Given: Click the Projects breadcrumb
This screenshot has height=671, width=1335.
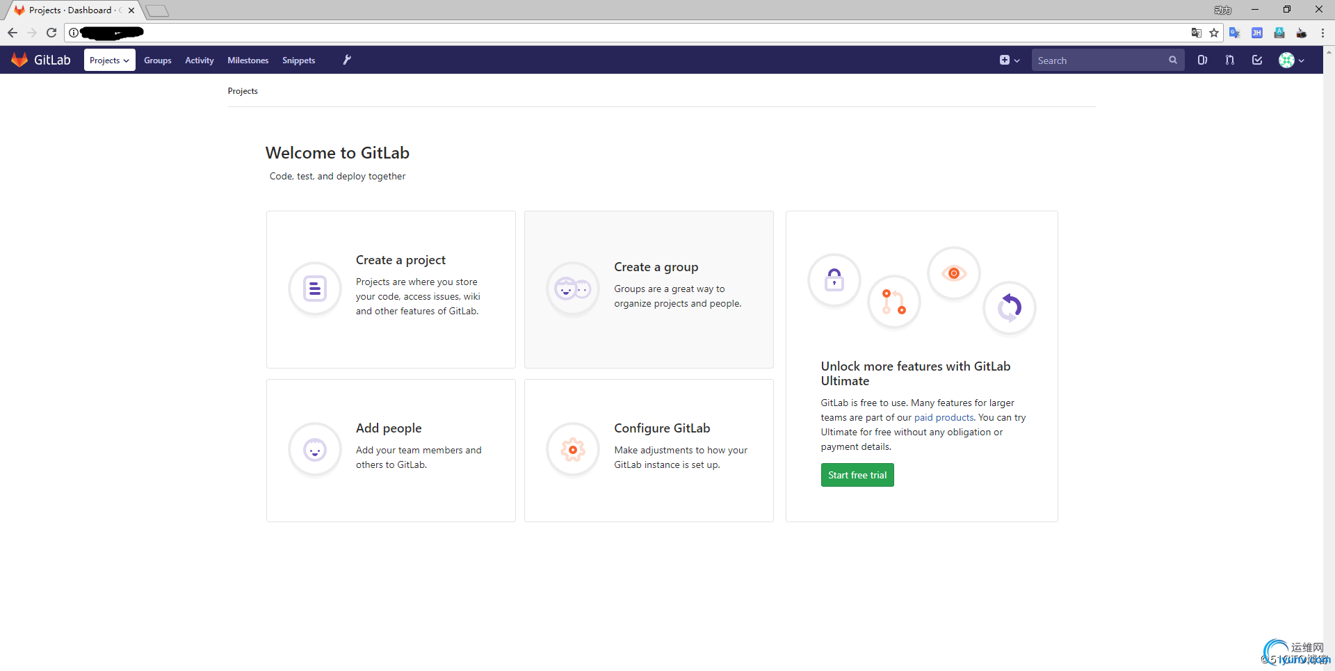Looking at the screenshot, I should (x=243, y=91).
